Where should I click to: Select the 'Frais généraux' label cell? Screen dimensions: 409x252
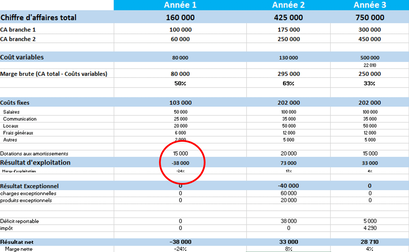pyautogui.click(x=18, y=133)
